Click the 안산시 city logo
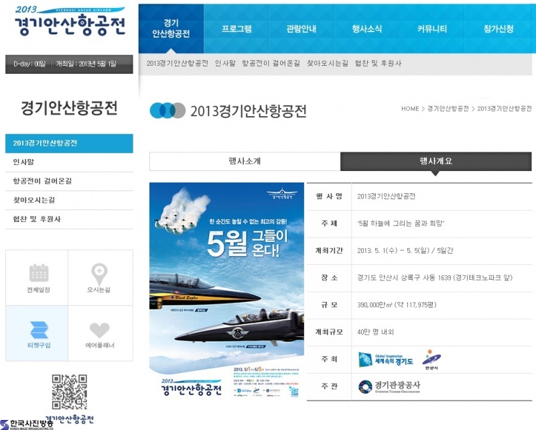 point(431,360)
